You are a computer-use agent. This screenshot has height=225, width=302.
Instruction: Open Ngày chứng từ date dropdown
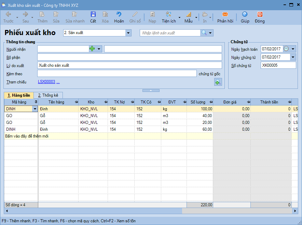coord(293,57)
